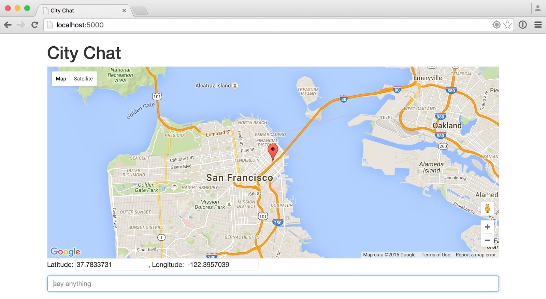This screenshot has height=299, width=546.
Task: Click Report a map error link
Action: [476, 255]
